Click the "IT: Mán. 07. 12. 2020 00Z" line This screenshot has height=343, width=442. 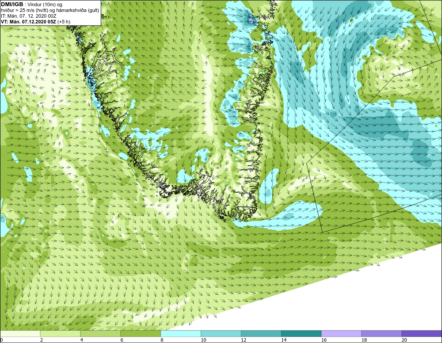tap(29, 16)
